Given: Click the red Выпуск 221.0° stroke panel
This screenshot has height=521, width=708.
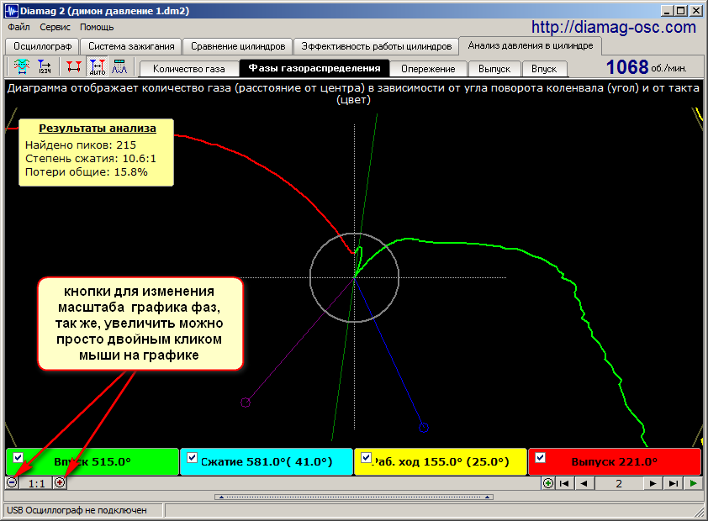Looking at the screenshot, I should coord(615,462).
